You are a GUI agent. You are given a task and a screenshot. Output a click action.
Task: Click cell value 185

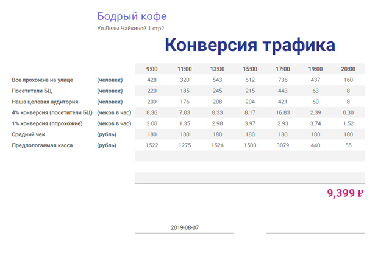185,91
